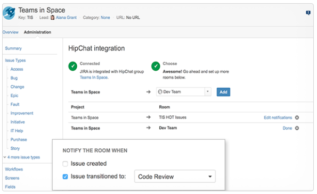Click Done for the Dev Team room
This screenshot has width=317, height=194.
pyautogui.click(x=287, y=128)
